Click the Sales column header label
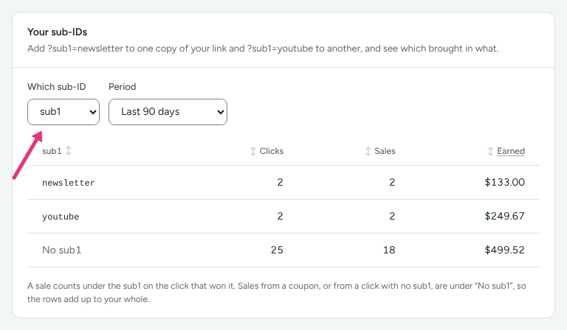 pyautogui.click(x=385, y=151)
